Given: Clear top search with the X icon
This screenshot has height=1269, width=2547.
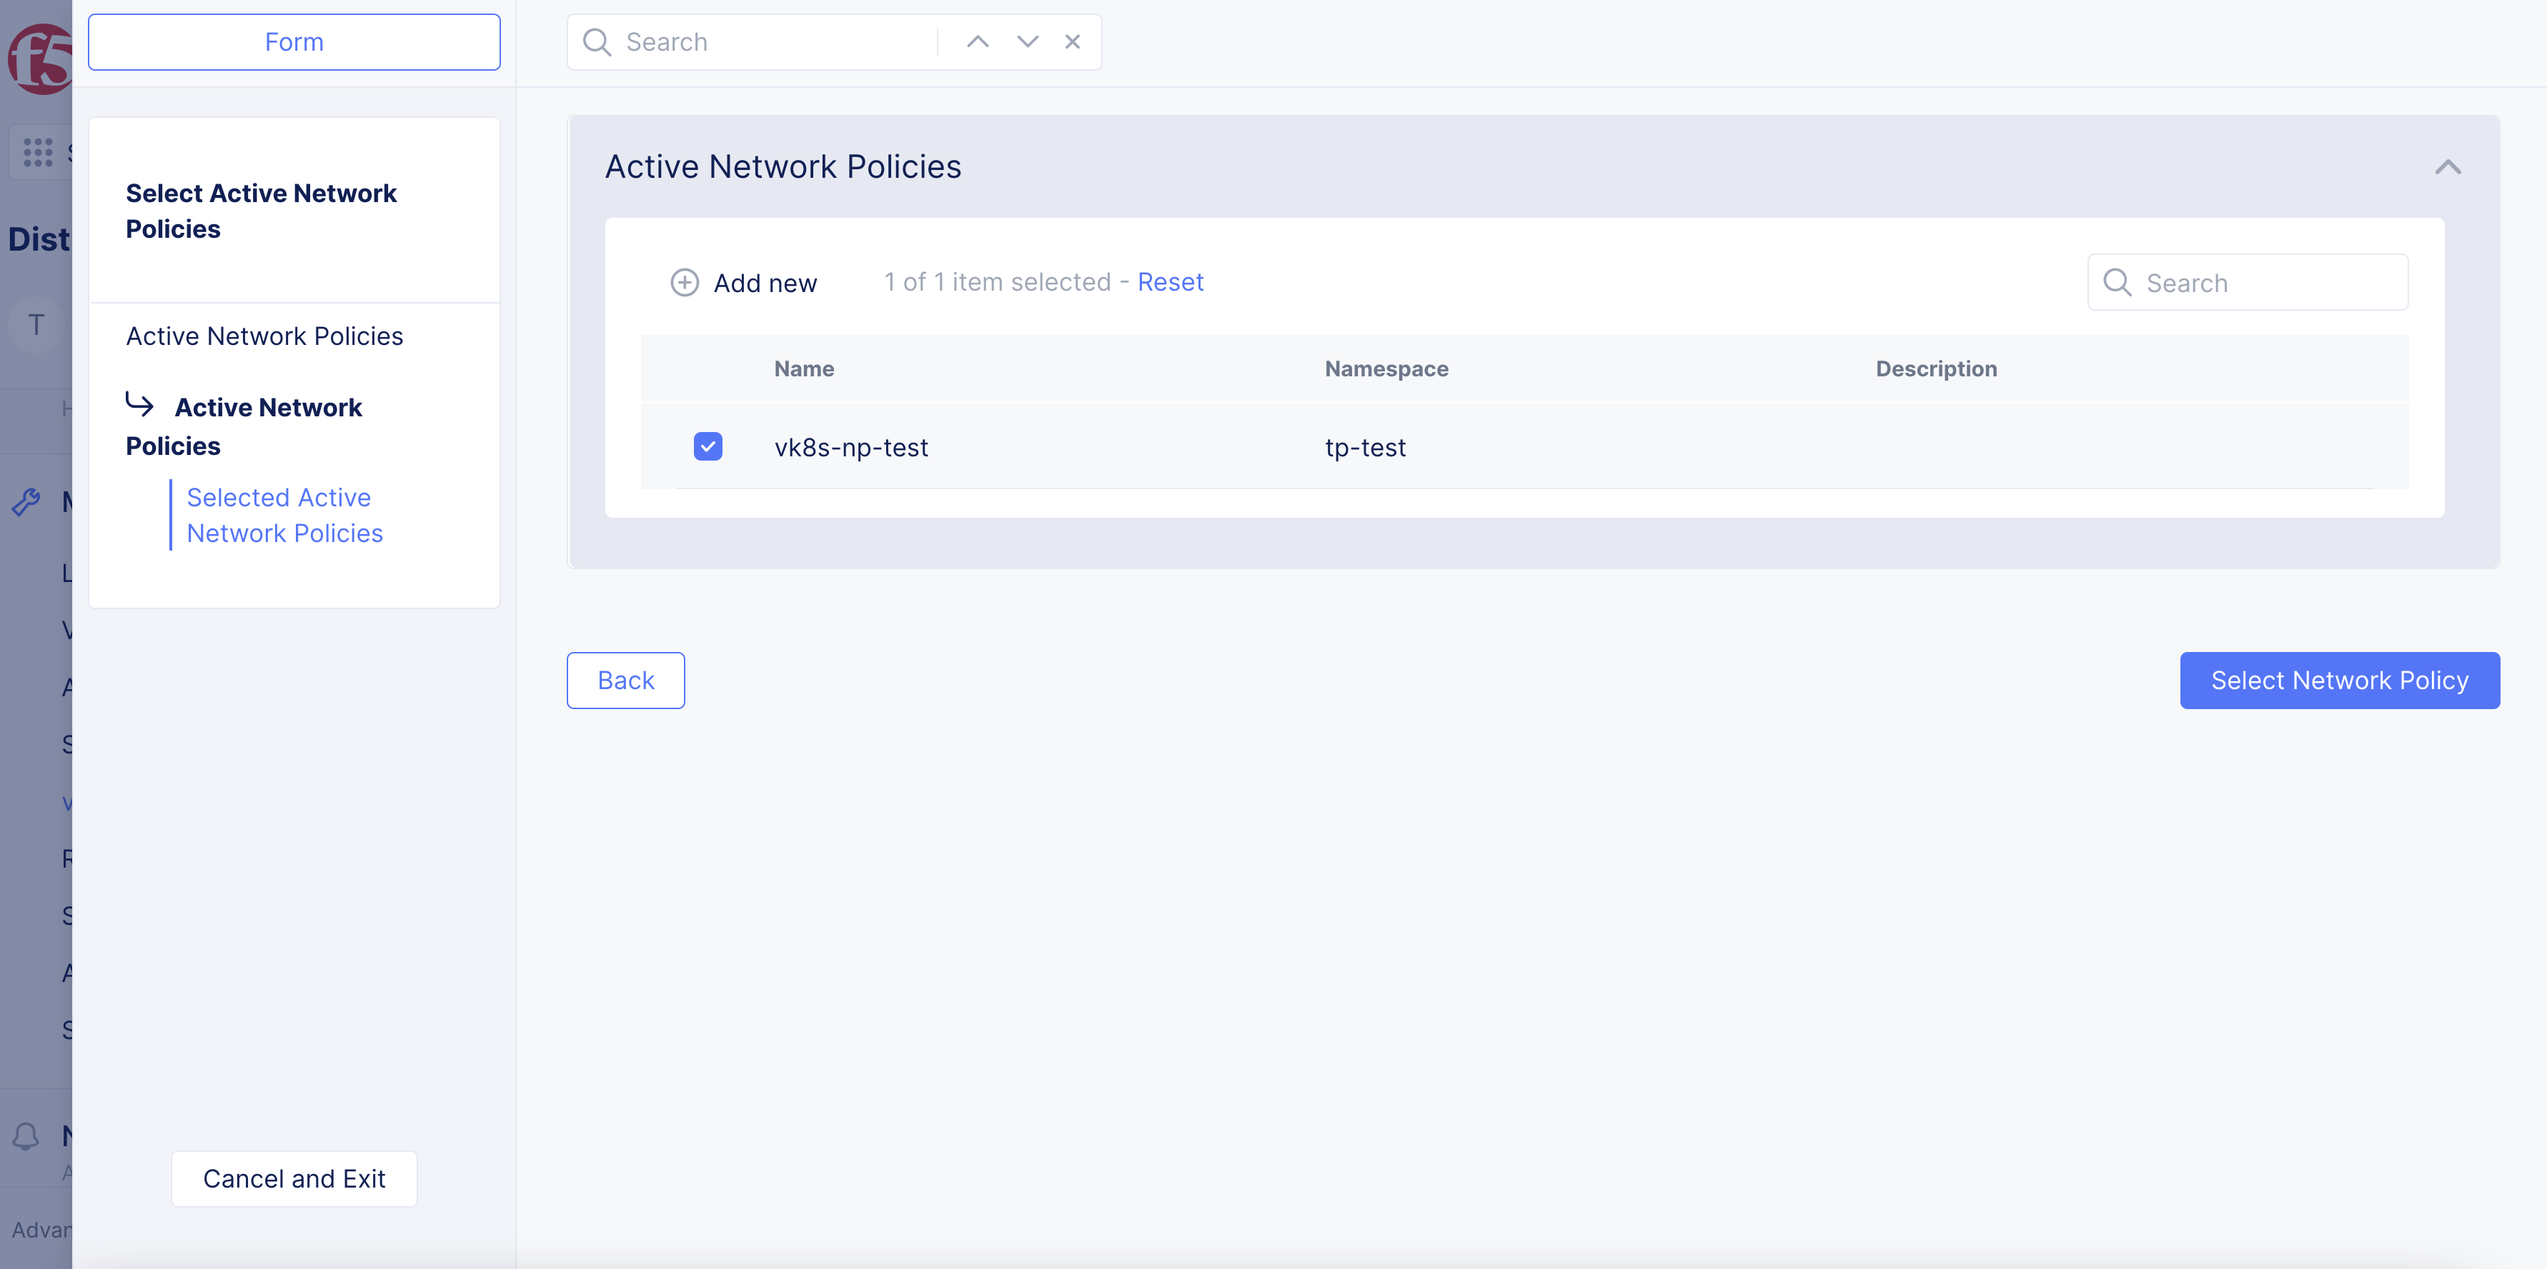Looking at the screenshot, I should click(x=1072, y=41).
